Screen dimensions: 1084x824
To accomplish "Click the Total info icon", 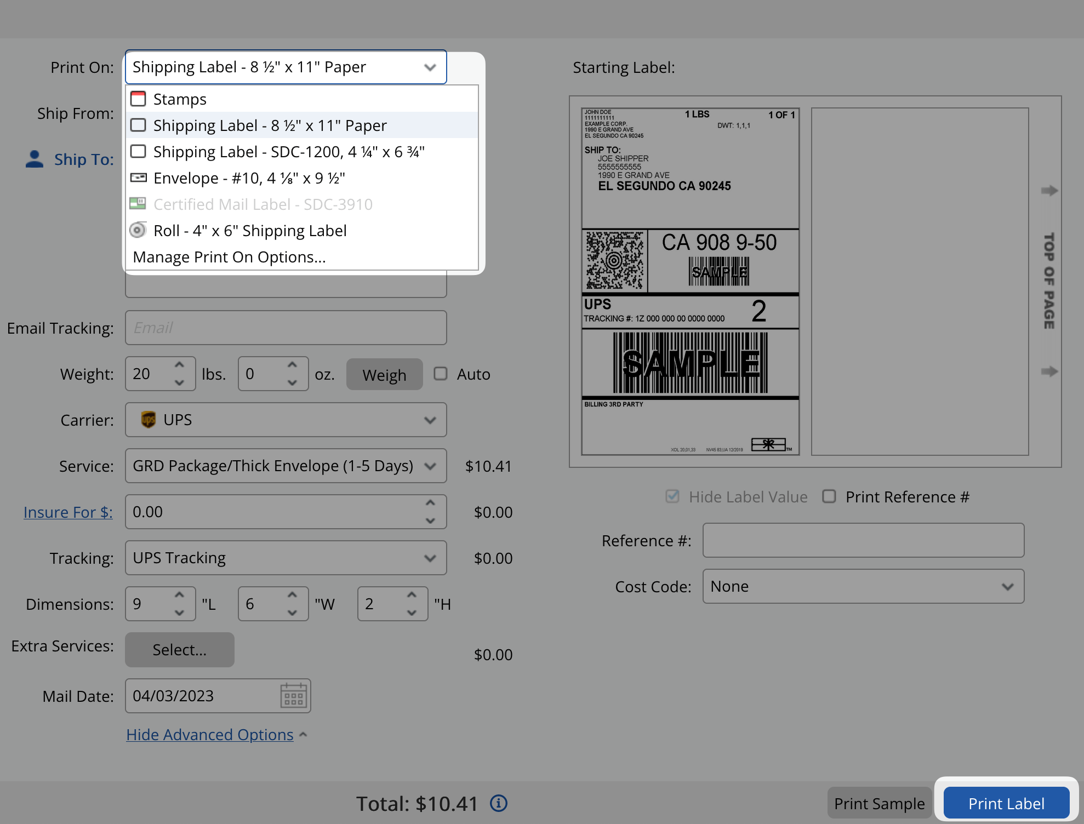I will pos(499,803).
